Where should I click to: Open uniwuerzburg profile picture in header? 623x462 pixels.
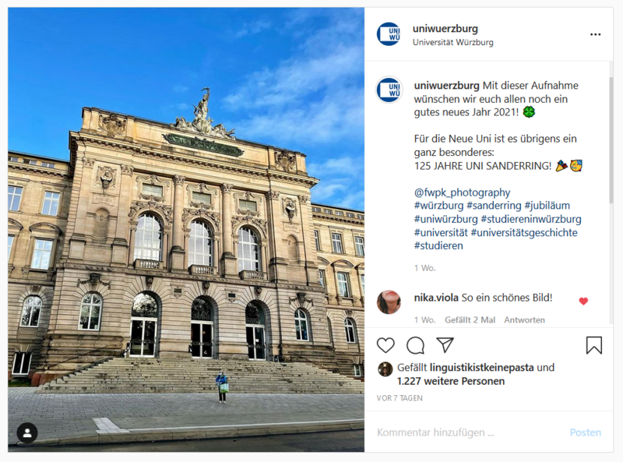pos(389,34)
